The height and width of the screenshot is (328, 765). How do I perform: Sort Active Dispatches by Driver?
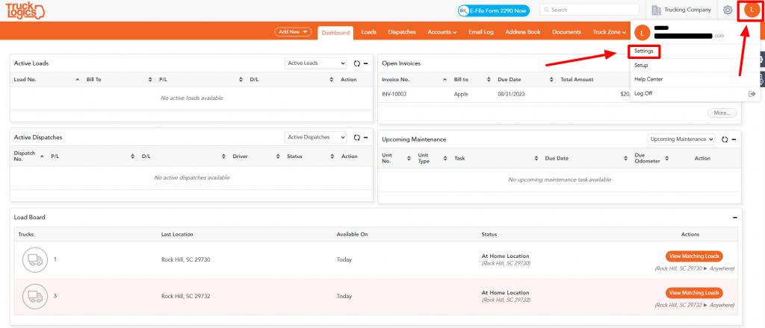278,157
